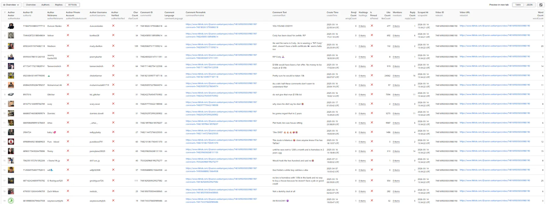The height and width of the screenshot is (204, 547).
Task: Expand hashtags '0 items' in Madison row
Action: coord(362,46)
